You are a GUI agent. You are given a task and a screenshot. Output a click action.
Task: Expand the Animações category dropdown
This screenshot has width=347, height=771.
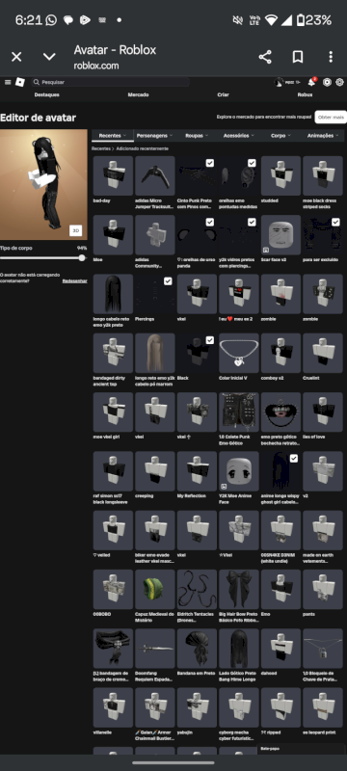pos(323,135)
